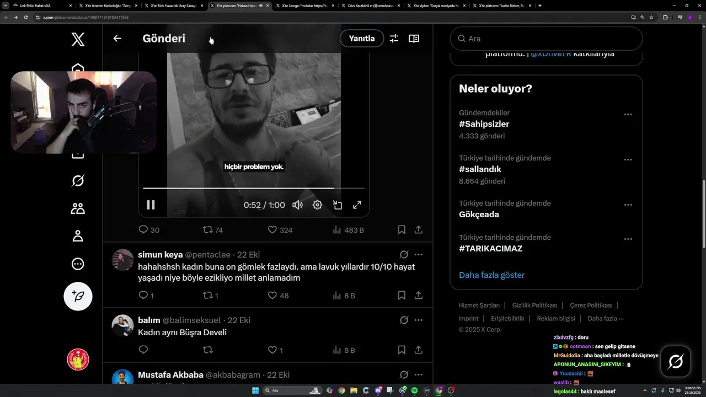The height and width of the screenshot is (397, 706).
Task: Like the main post with 324 likes
Action: click(x=280, y=230)
